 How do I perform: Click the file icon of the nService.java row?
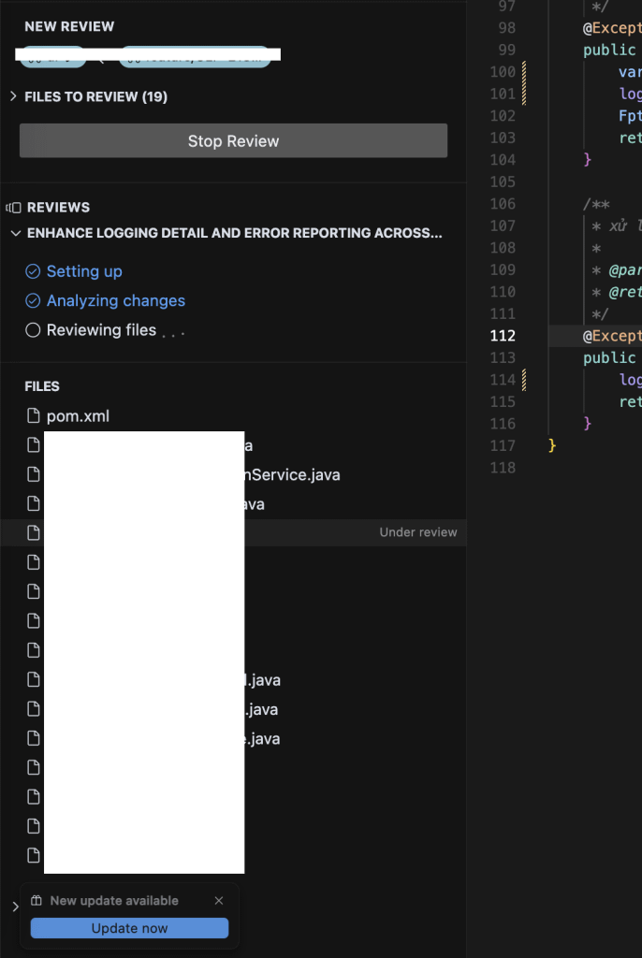pyautogui.click(x=34, y=474)
